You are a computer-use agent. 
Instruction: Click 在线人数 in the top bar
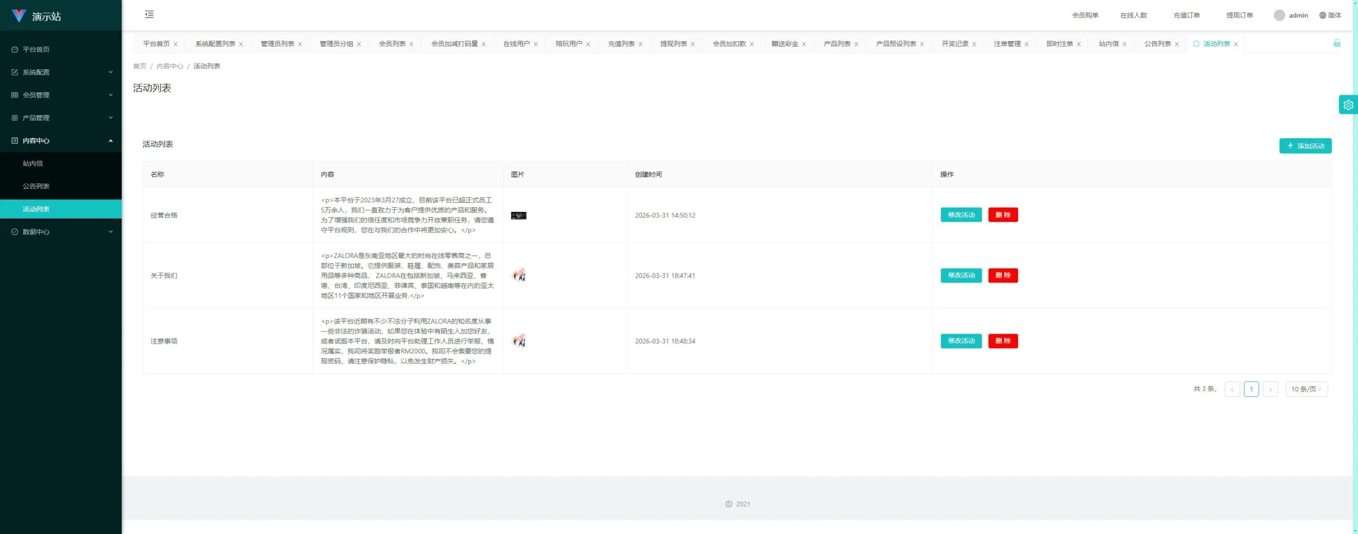[x=1133, y=15]
